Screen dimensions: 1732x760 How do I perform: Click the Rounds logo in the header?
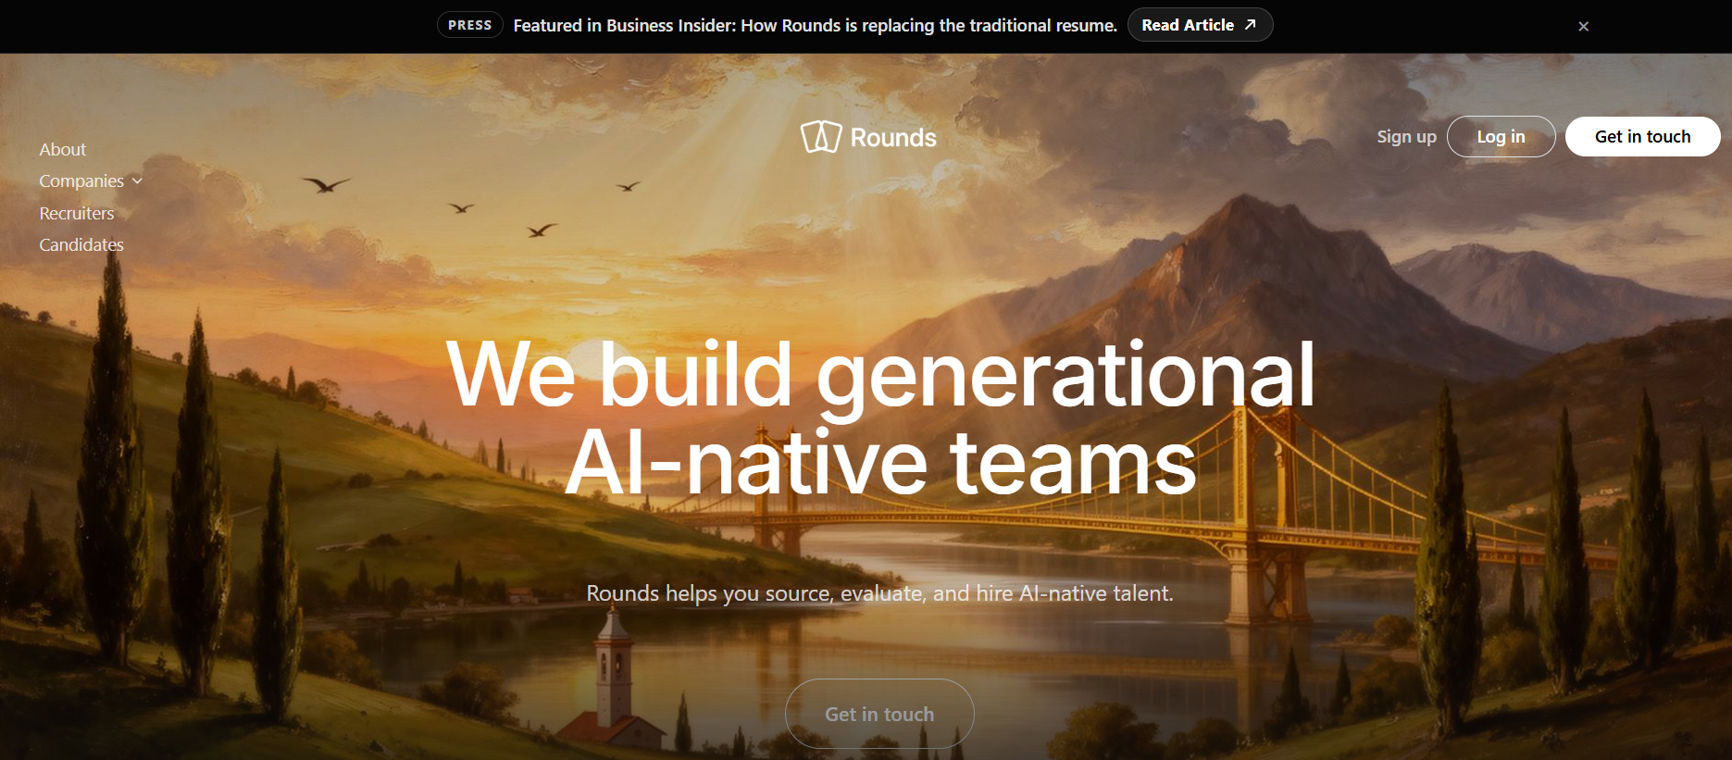tap(868, 137)
